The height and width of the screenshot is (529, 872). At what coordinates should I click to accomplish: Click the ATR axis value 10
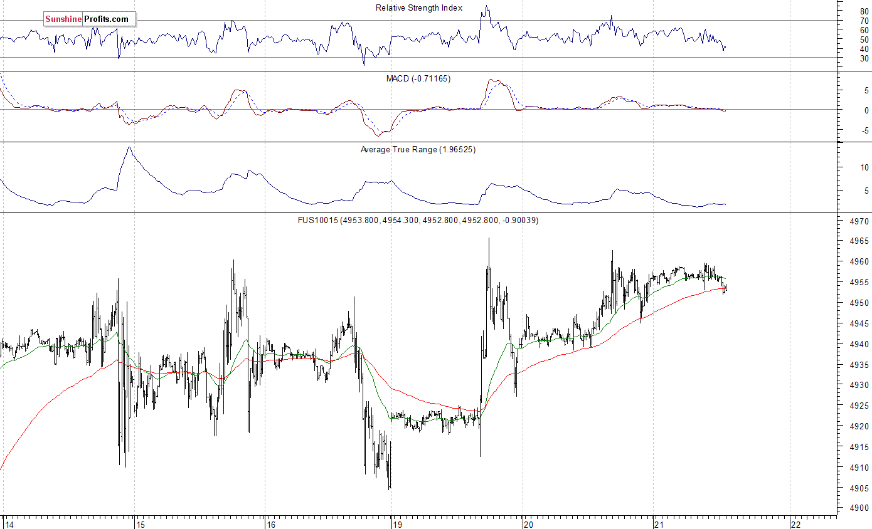tap(864, 168)
